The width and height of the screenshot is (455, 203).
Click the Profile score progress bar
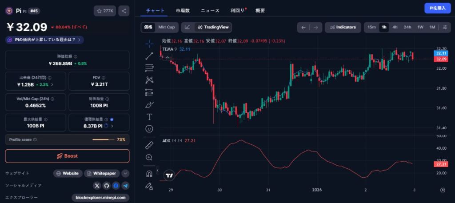[103, 140]
